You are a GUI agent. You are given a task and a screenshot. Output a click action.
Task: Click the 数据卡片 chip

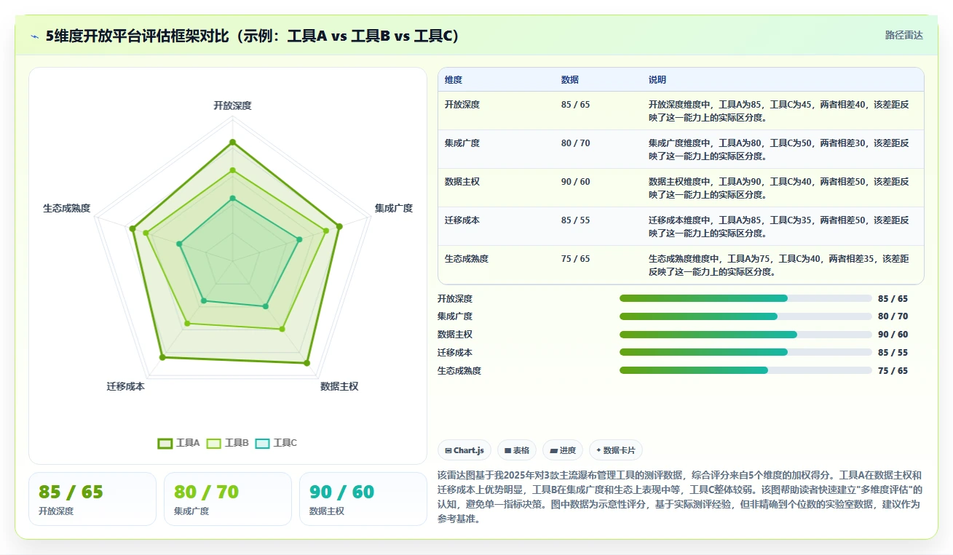tap(616, 450)
